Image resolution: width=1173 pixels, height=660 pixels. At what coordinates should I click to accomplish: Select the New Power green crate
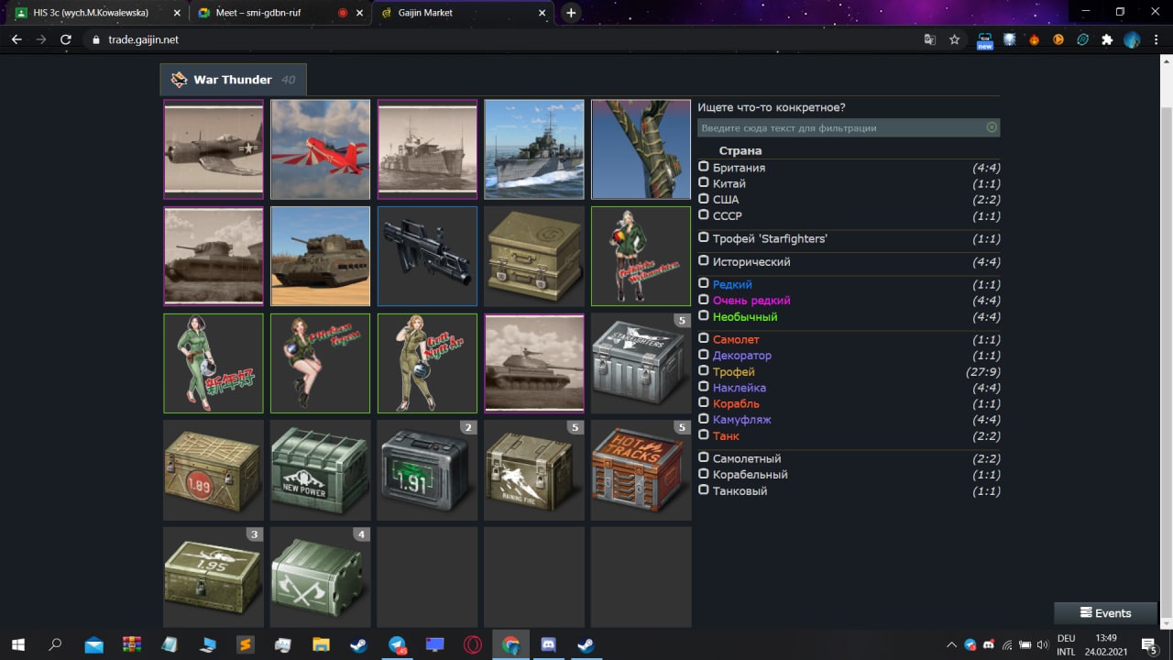pos(321,470)
